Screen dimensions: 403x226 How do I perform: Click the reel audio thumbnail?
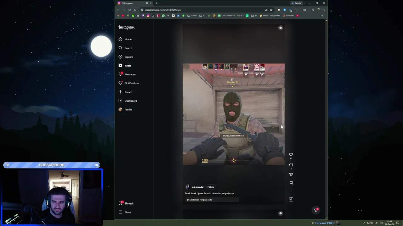click(x=291, y=199)
